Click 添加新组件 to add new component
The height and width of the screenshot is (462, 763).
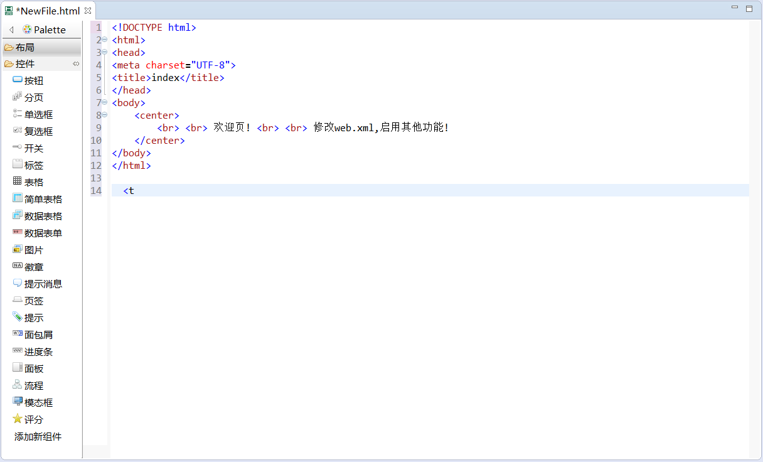click(38, 437)
